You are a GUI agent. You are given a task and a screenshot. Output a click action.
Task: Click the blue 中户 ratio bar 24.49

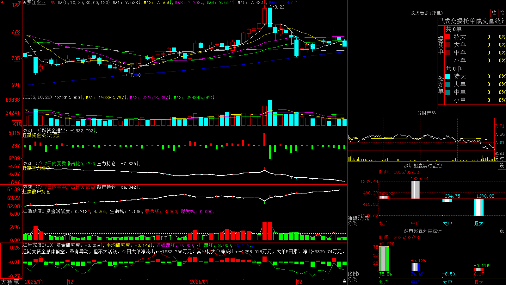tap(416, 267)
